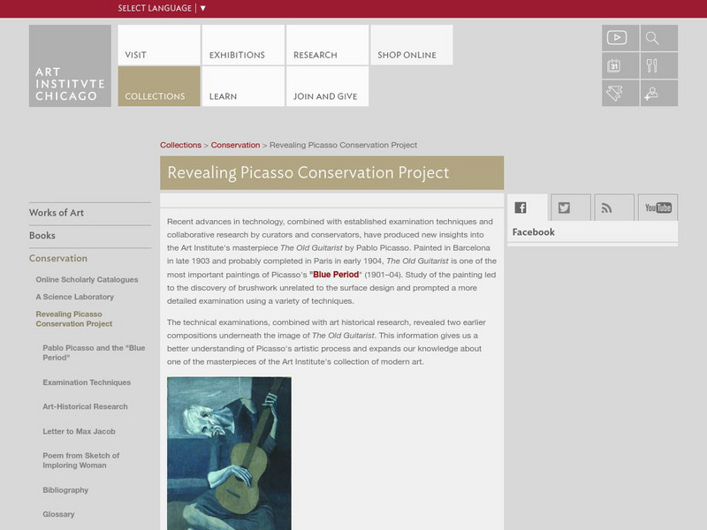Viewport: 707px width, 530px height.
Task: Select the Facebook social tab icon
Action: [x=527, y=208]
